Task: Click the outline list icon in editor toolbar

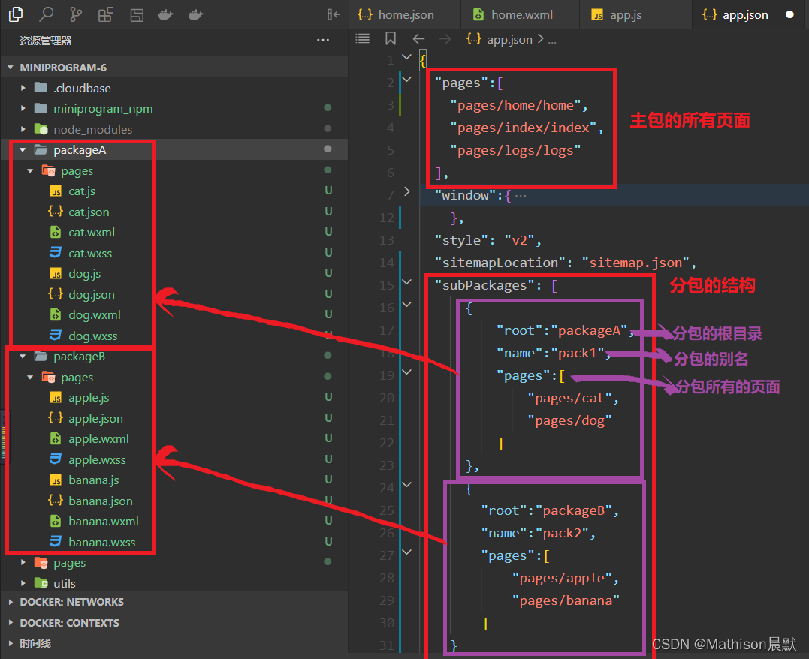Action: (363, 38)
